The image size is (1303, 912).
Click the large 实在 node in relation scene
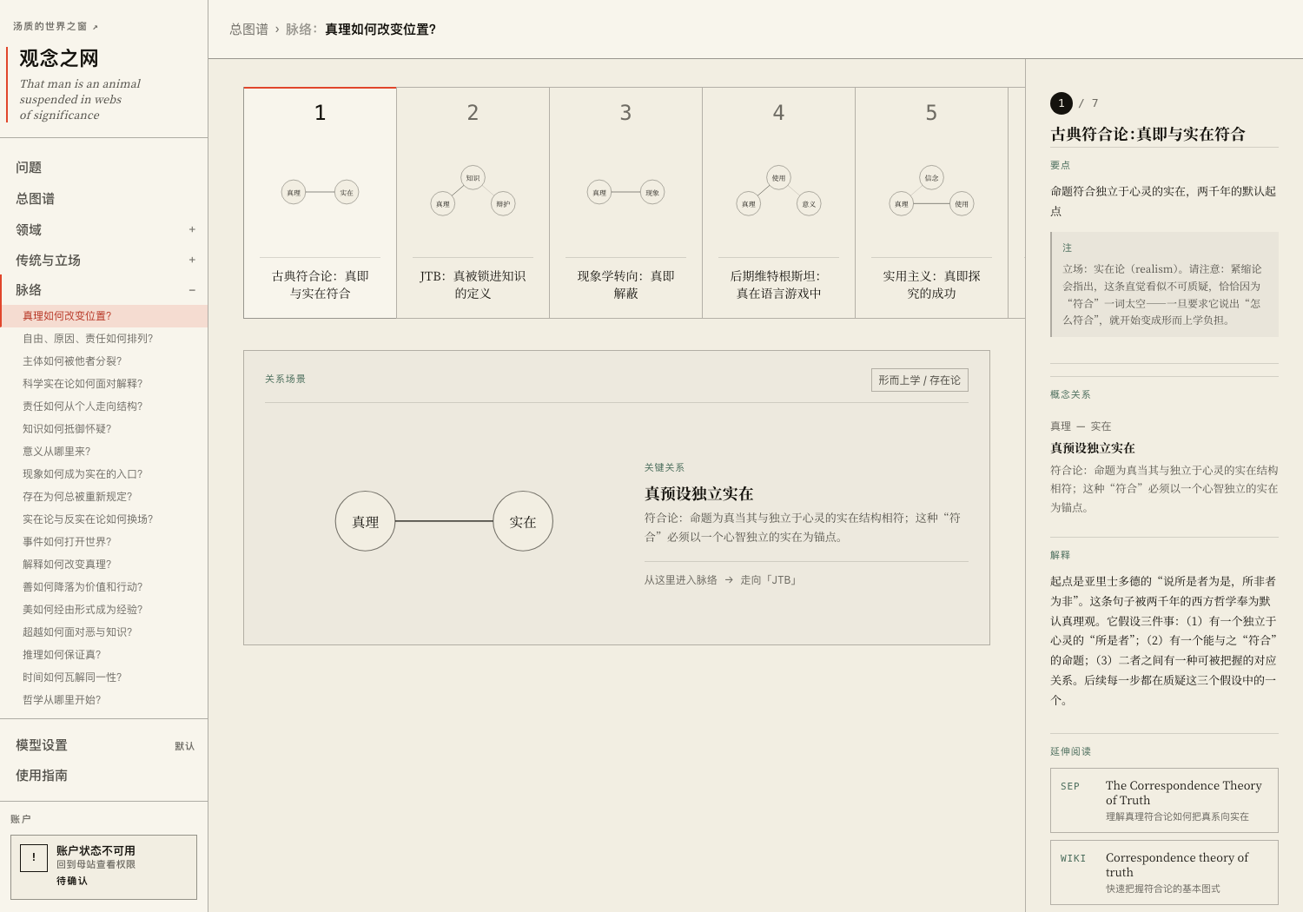click(x=523, y=521)
